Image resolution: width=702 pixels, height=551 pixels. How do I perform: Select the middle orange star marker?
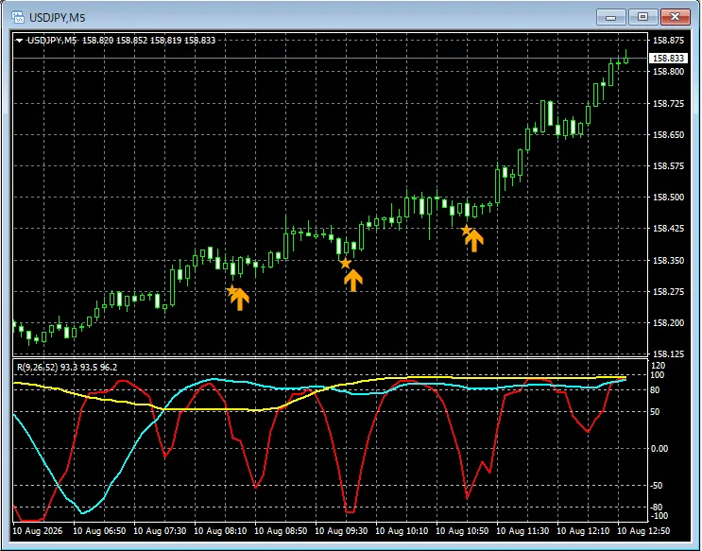pyautogui.click(x=345, y=264)
